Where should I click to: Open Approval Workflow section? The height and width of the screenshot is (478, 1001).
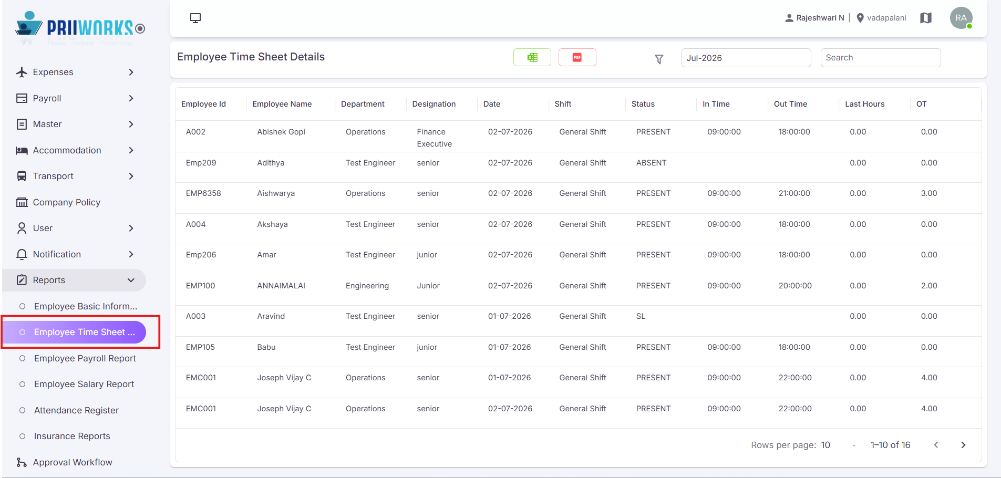tap(73, 462)
